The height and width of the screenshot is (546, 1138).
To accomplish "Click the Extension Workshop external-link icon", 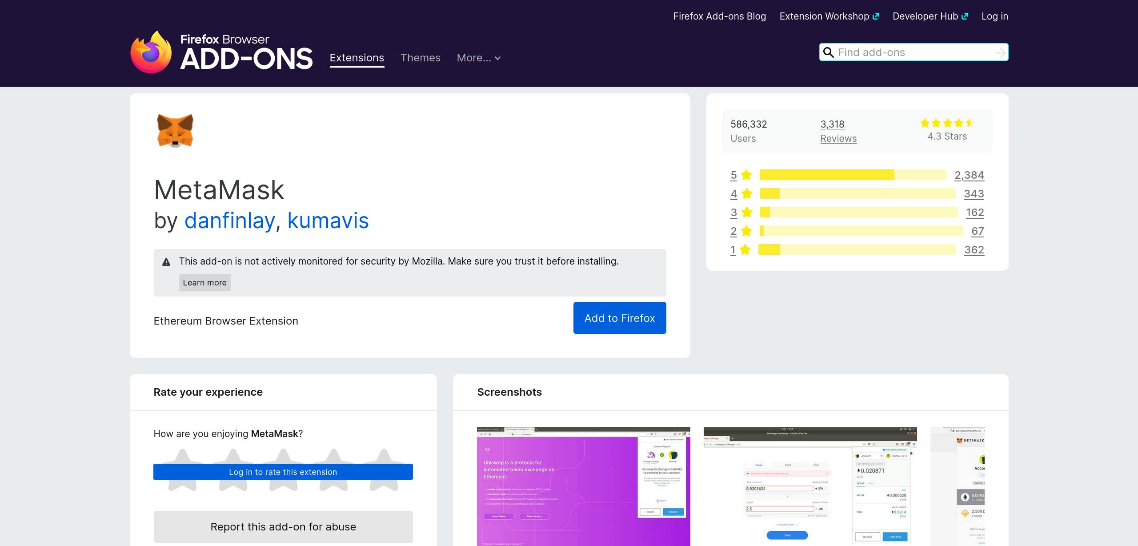I will pyautogui.click(x=876, y=16).
